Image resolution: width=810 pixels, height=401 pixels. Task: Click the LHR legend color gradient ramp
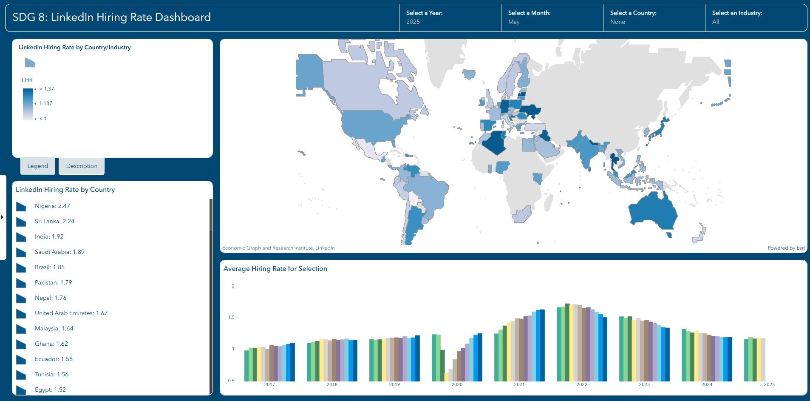28,104
